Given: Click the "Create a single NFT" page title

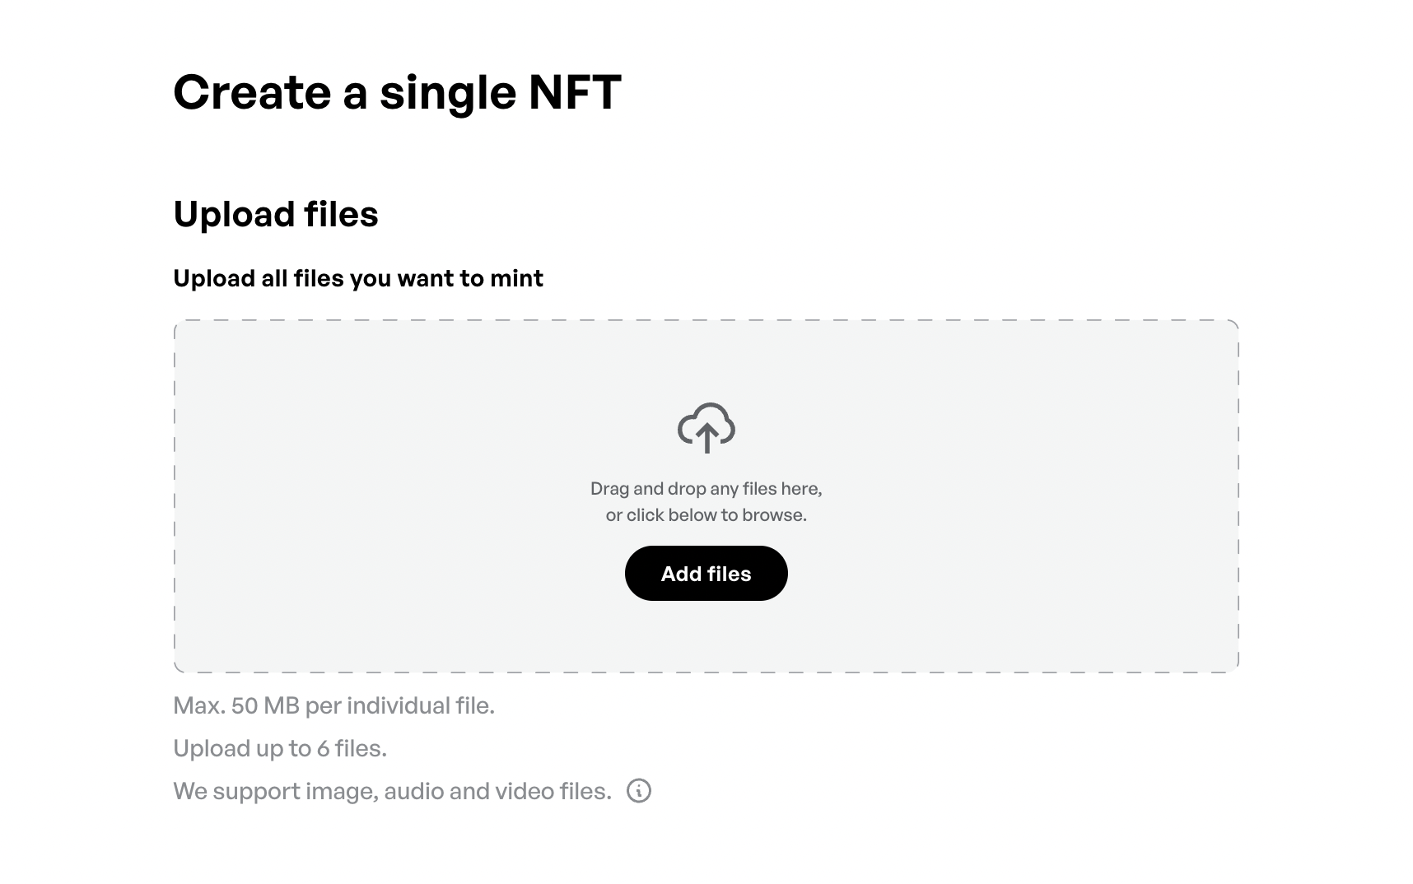Looking at the screenshot, I should pos(397,91).
